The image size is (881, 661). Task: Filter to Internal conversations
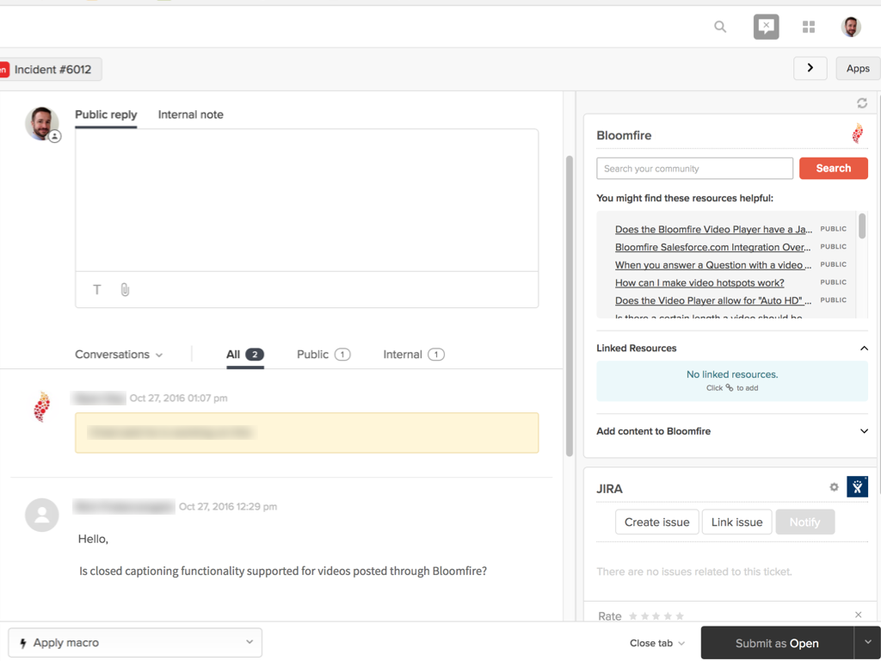point(414,355)
